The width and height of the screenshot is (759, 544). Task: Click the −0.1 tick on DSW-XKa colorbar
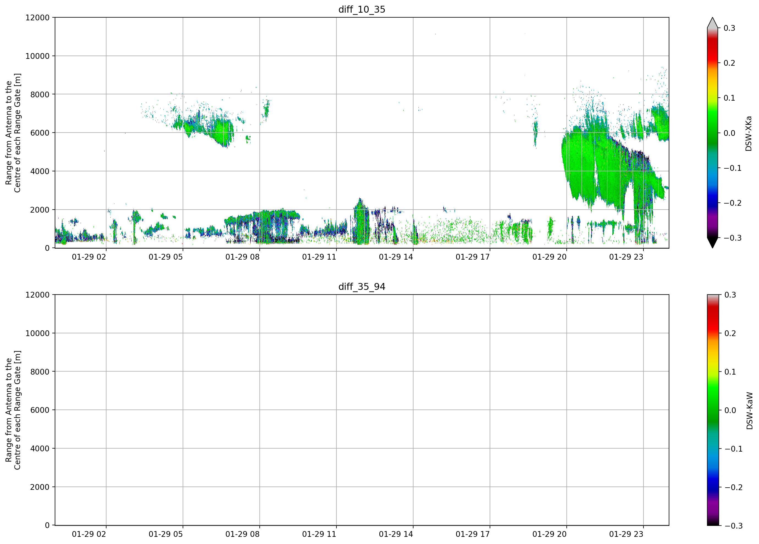tap(733, 168)
